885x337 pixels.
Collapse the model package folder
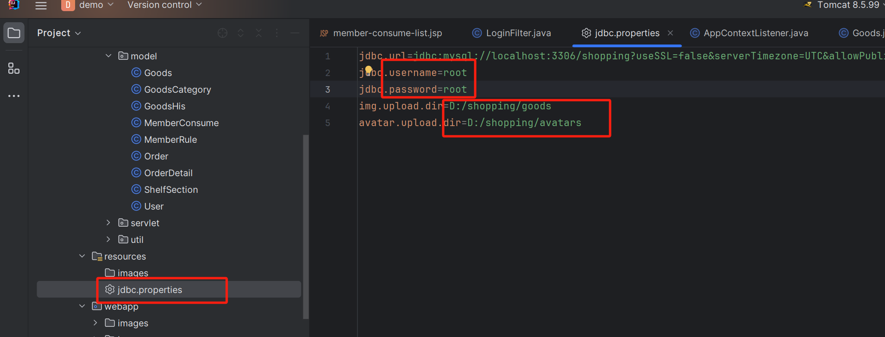pos(108,56)
